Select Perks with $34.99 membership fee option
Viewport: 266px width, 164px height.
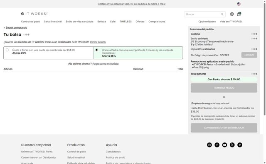point(7,50)
